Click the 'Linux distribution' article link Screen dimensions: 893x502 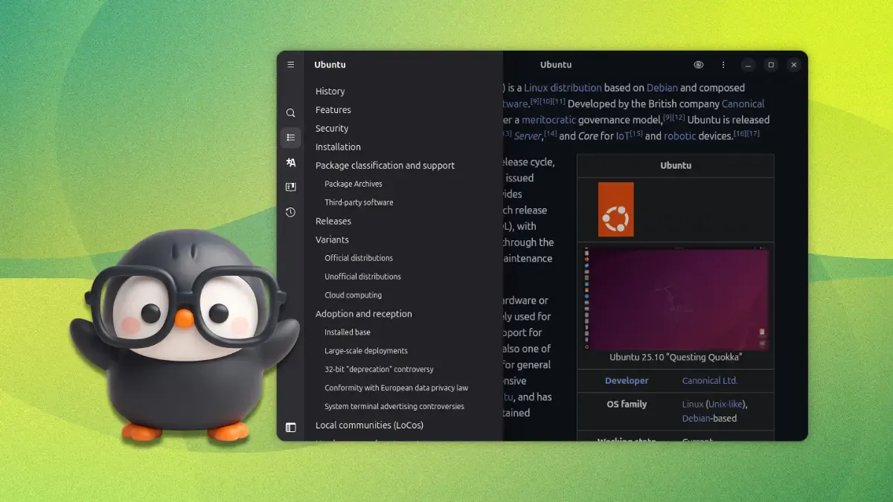(563, 87)
